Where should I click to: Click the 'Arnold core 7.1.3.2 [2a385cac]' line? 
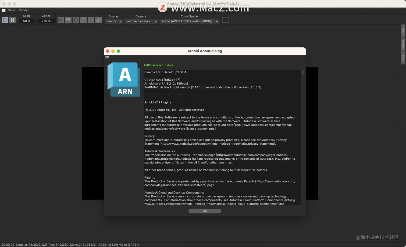click(166, 84)
